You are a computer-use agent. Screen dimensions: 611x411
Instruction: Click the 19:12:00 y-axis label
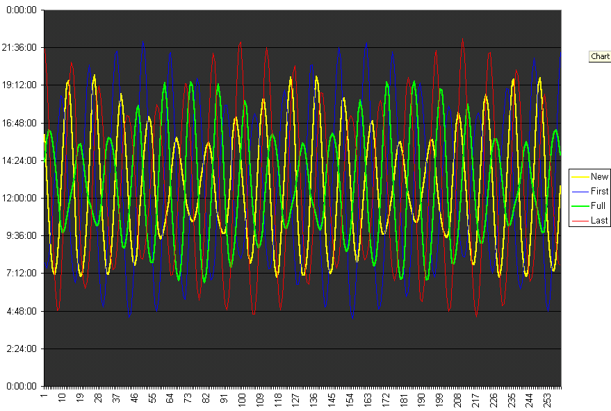click(19, 85)
